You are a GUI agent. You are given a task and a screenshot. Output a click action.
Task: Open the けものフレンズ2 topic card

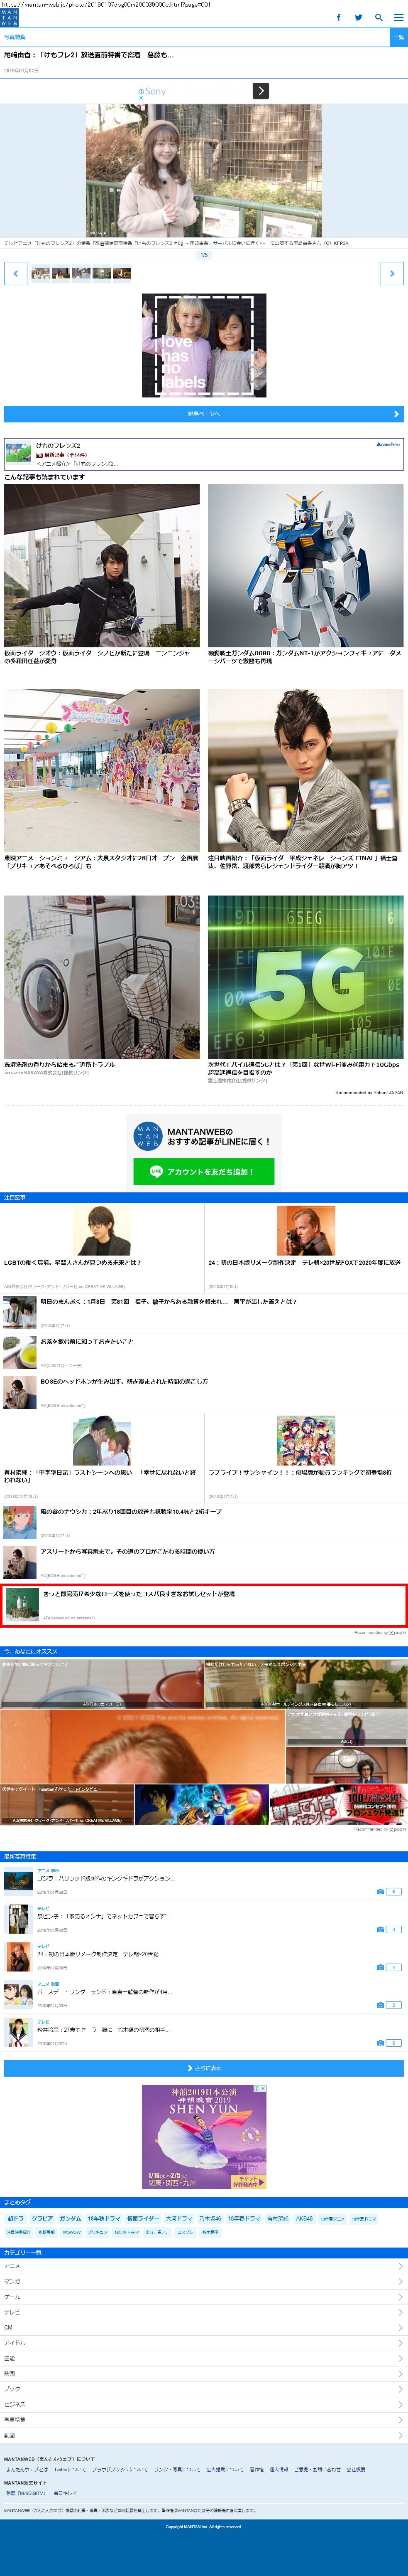coord(203,454)
